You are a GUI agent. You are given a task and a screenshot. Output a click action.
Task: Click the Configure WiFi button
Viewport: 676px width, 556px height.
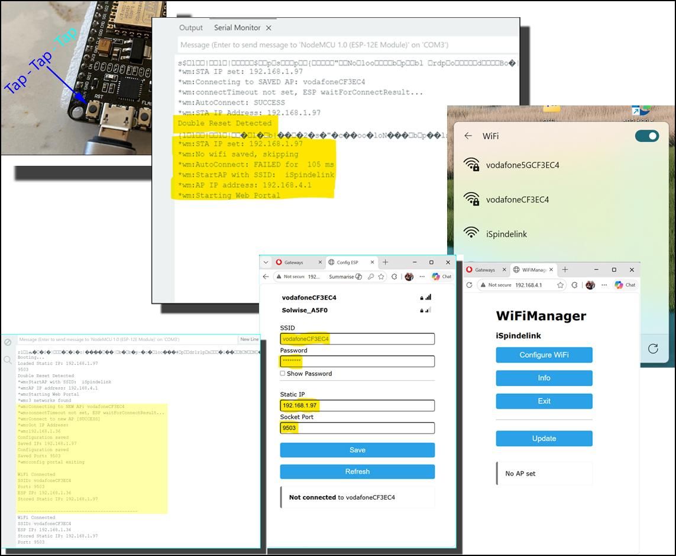tap(544, 355)
